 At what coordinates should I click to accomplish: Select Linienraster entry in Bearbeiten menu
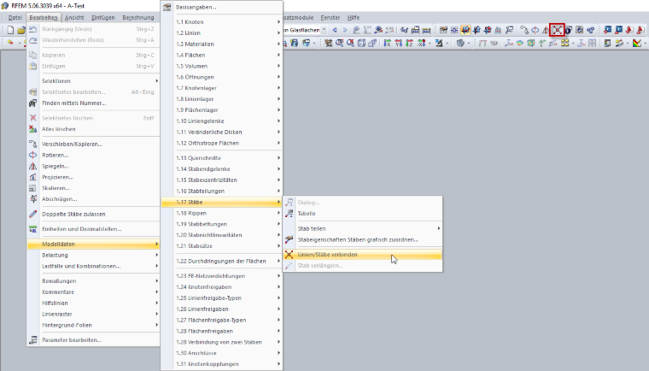coord(93,315)
